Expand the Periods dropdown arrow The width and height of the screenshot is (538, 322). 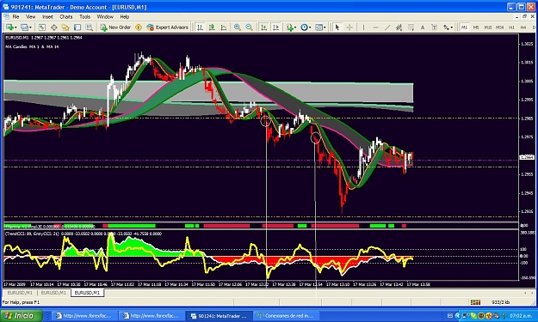coord(310,27)
